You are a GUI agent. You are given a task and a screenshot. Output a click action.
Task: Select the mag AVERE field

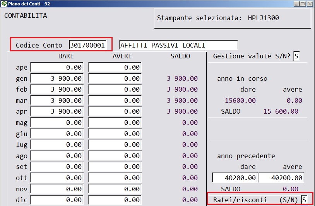(115, 123)
